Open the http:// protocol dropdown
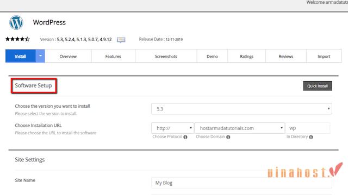Viewport: 348px width, 195px height. [x=172, y=128]
